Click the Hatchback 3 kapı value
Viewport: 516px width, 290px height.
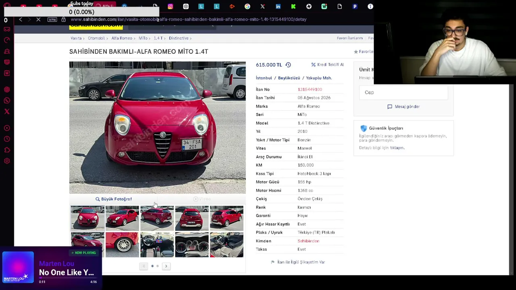coord(314,174)
